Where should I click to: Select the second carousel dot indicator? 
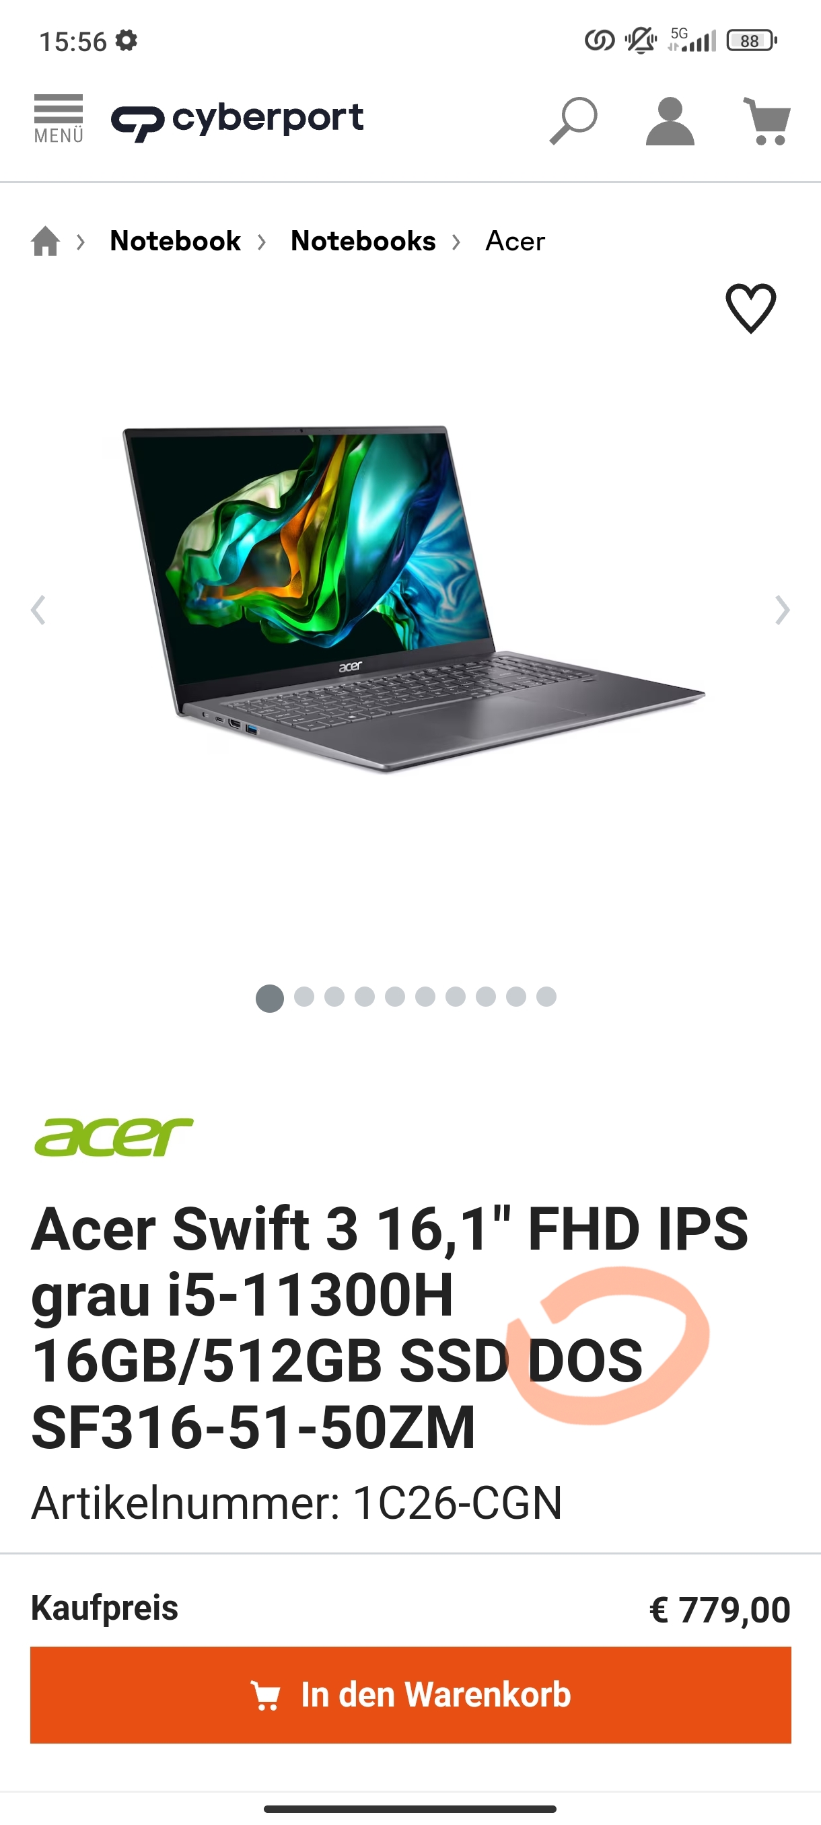click(304, 997)
